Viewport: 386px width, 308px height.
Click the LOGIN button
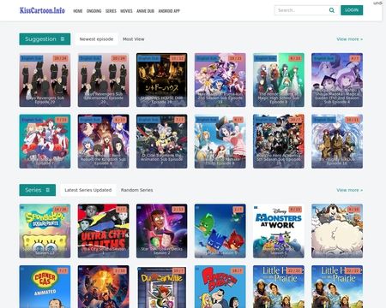point(352,10)
